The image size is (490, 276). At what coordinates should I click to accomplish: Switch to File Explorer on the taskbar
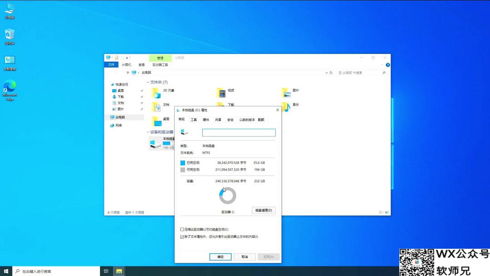tap(119, 271)
